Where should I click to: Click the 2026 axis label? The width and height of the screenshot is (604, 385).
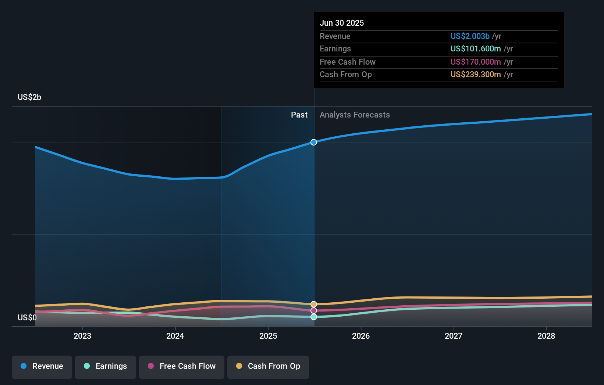tap(361, 336)
